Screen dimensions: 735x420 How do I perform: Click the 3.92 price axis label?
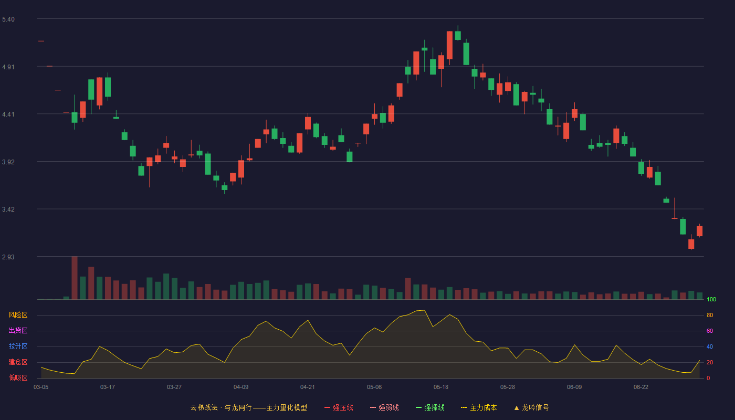coord(8,162)
